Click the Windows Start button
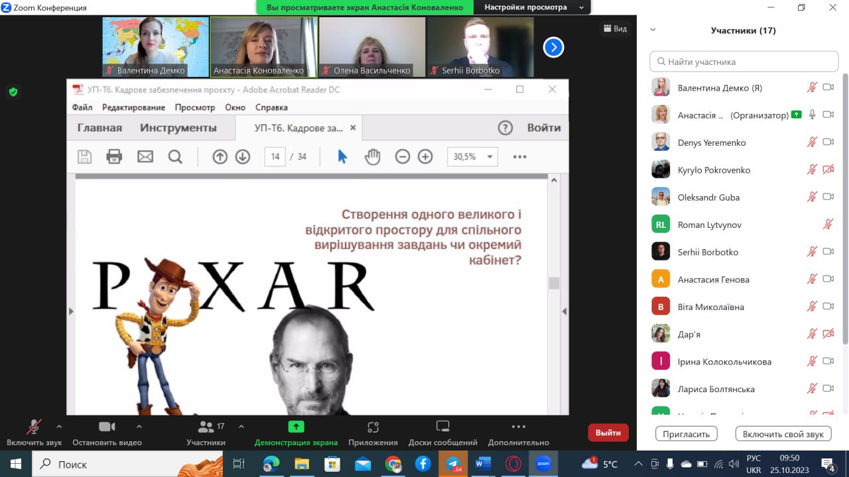 (x=15, y=464)
